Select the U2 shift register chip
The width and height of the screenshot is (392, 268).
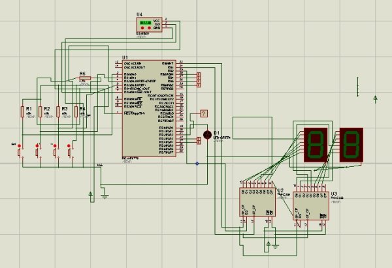(257, 202)
